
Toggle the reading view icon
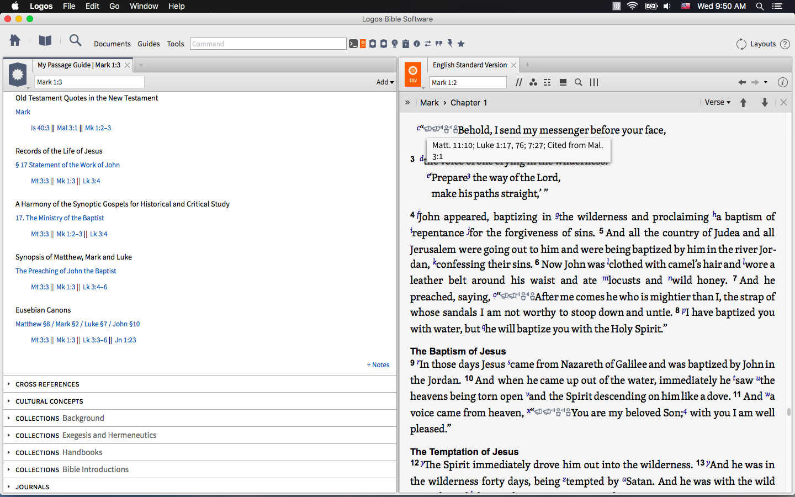point(563,82)
